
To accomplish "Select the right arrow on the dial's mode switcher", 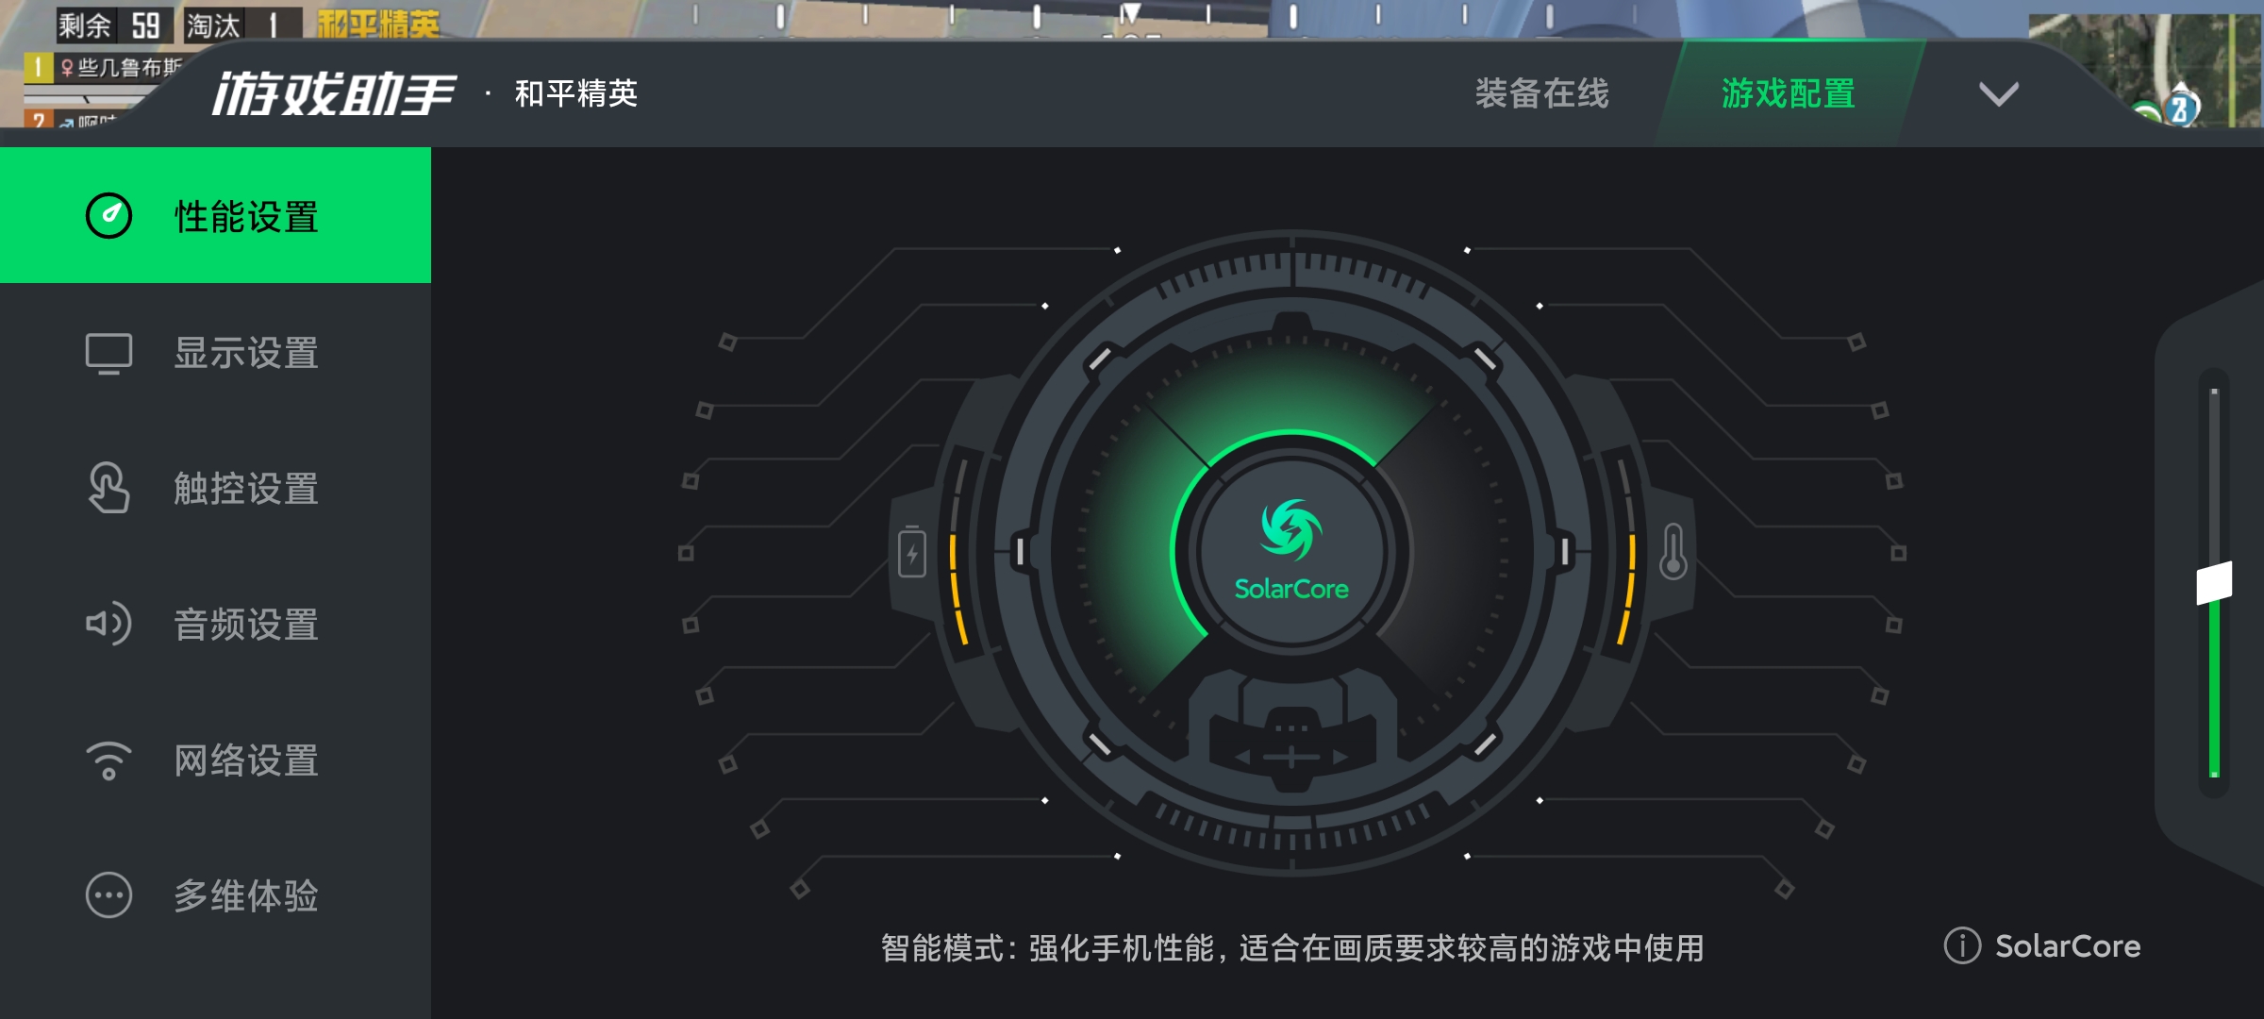I will (x=1340, y=757).
